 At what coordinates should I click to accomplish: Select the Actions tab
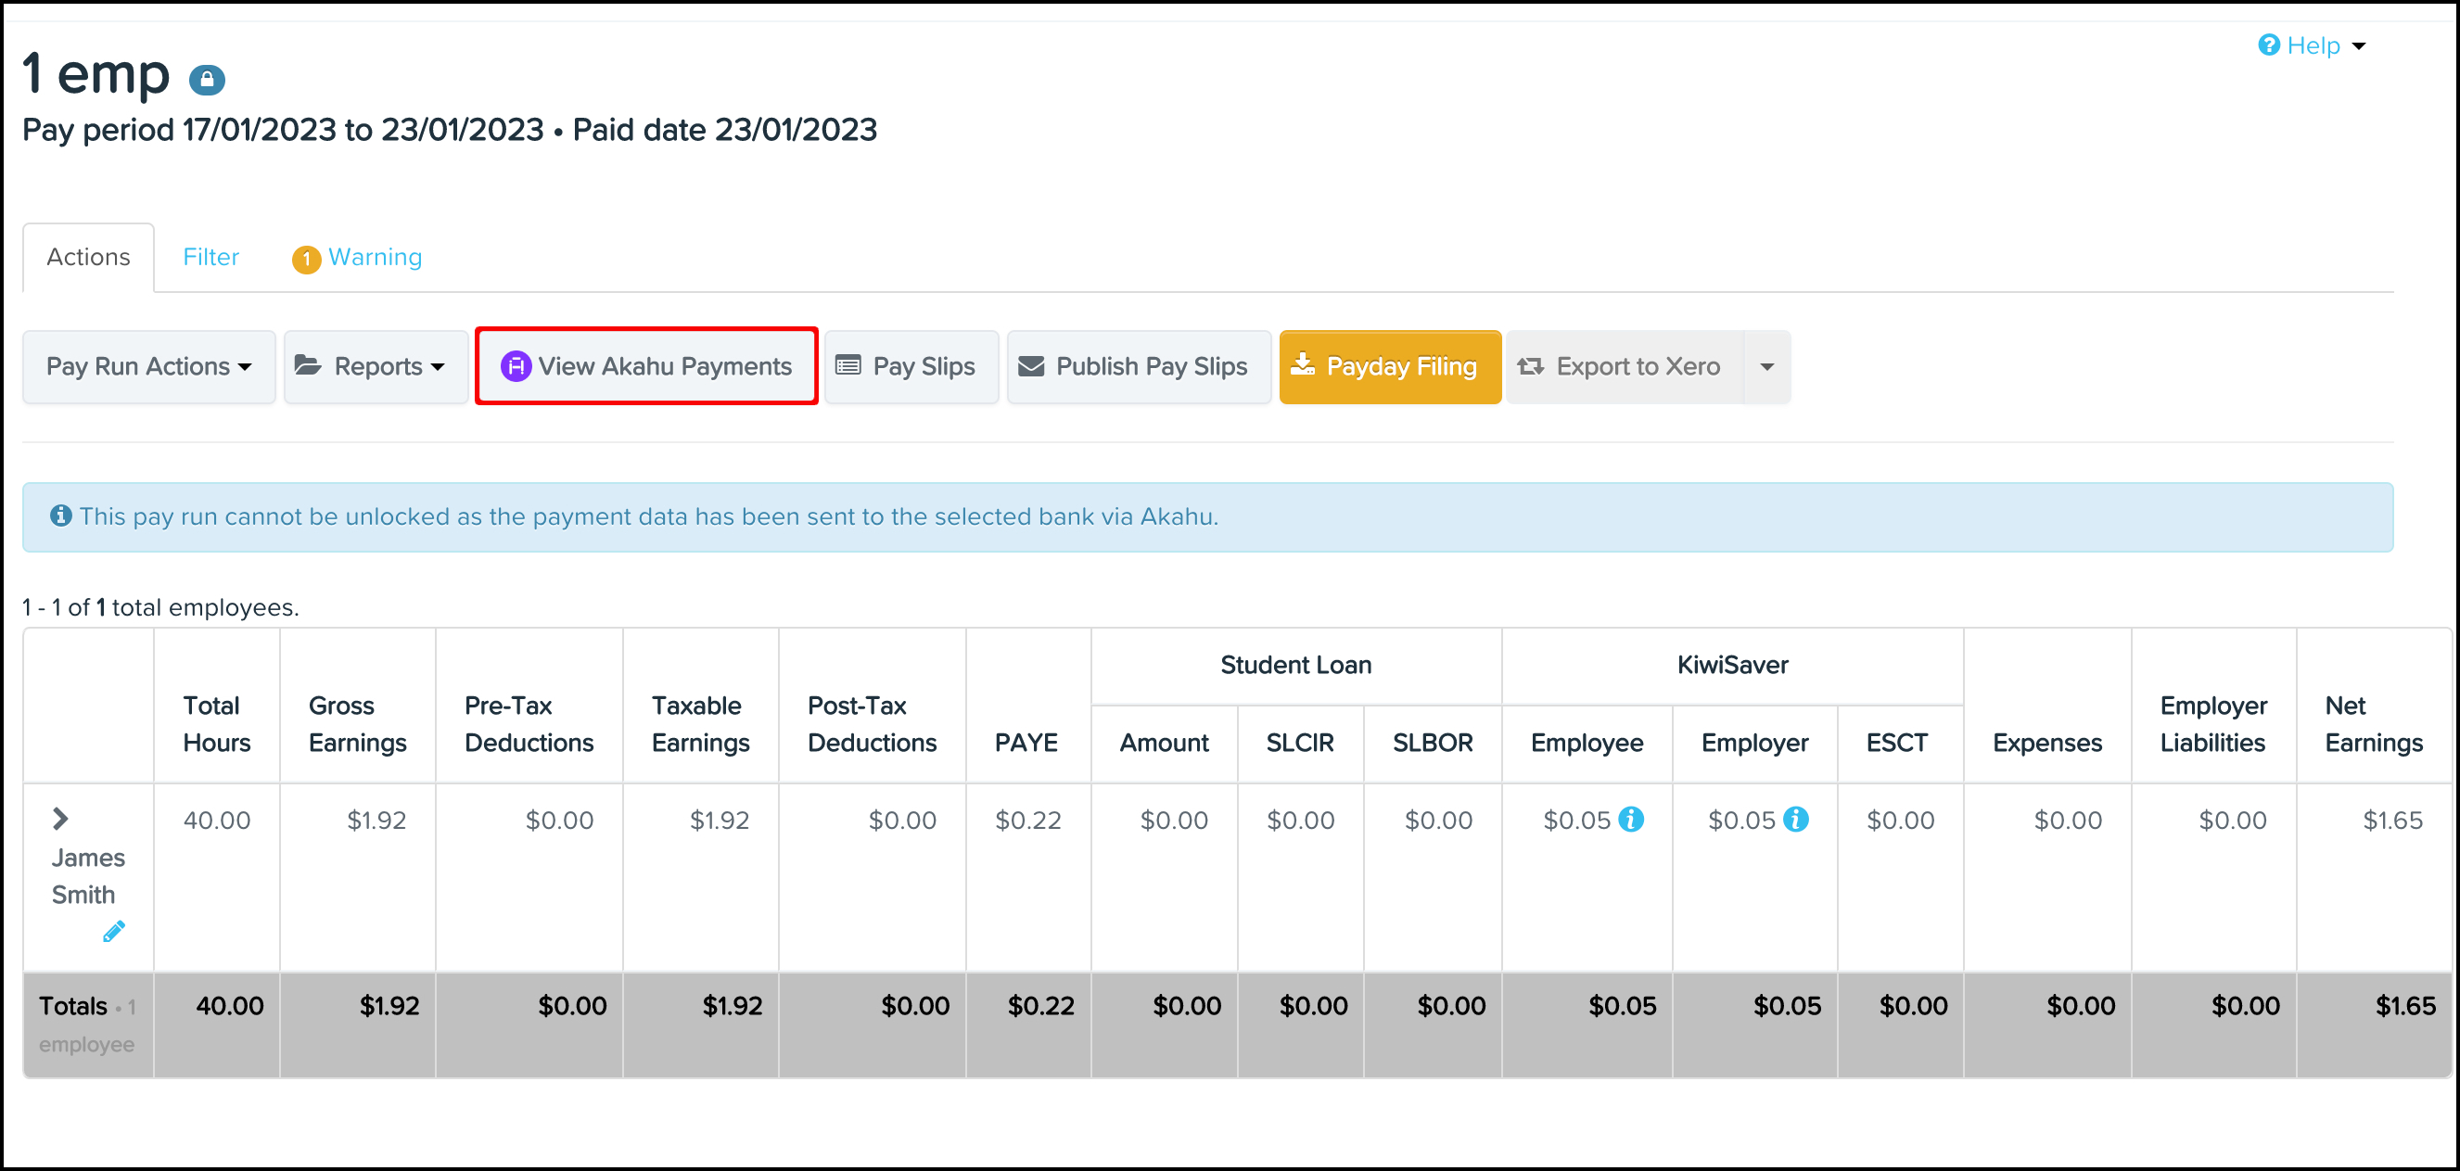(x=88, y=257)
